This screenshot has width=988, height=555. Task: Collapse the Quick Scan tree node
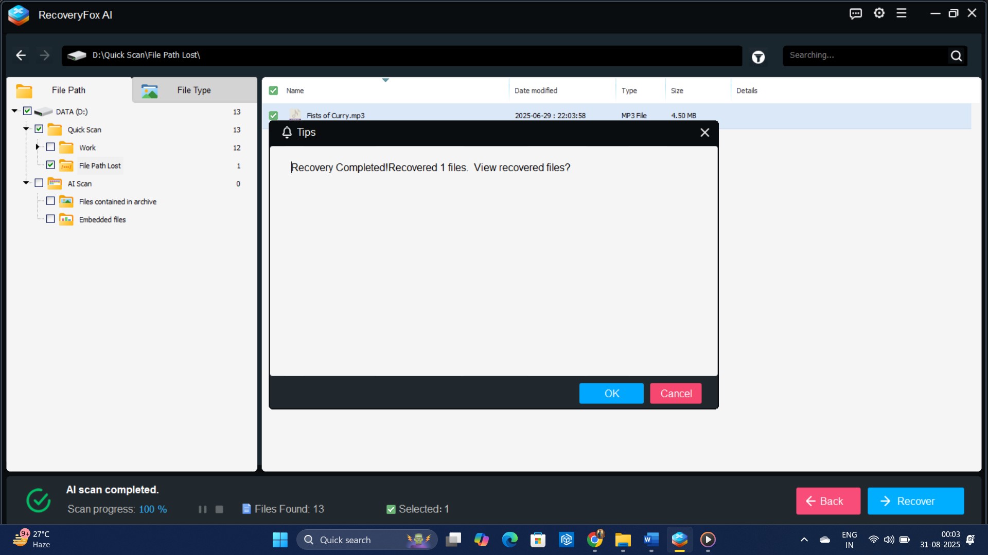(26, 129)
